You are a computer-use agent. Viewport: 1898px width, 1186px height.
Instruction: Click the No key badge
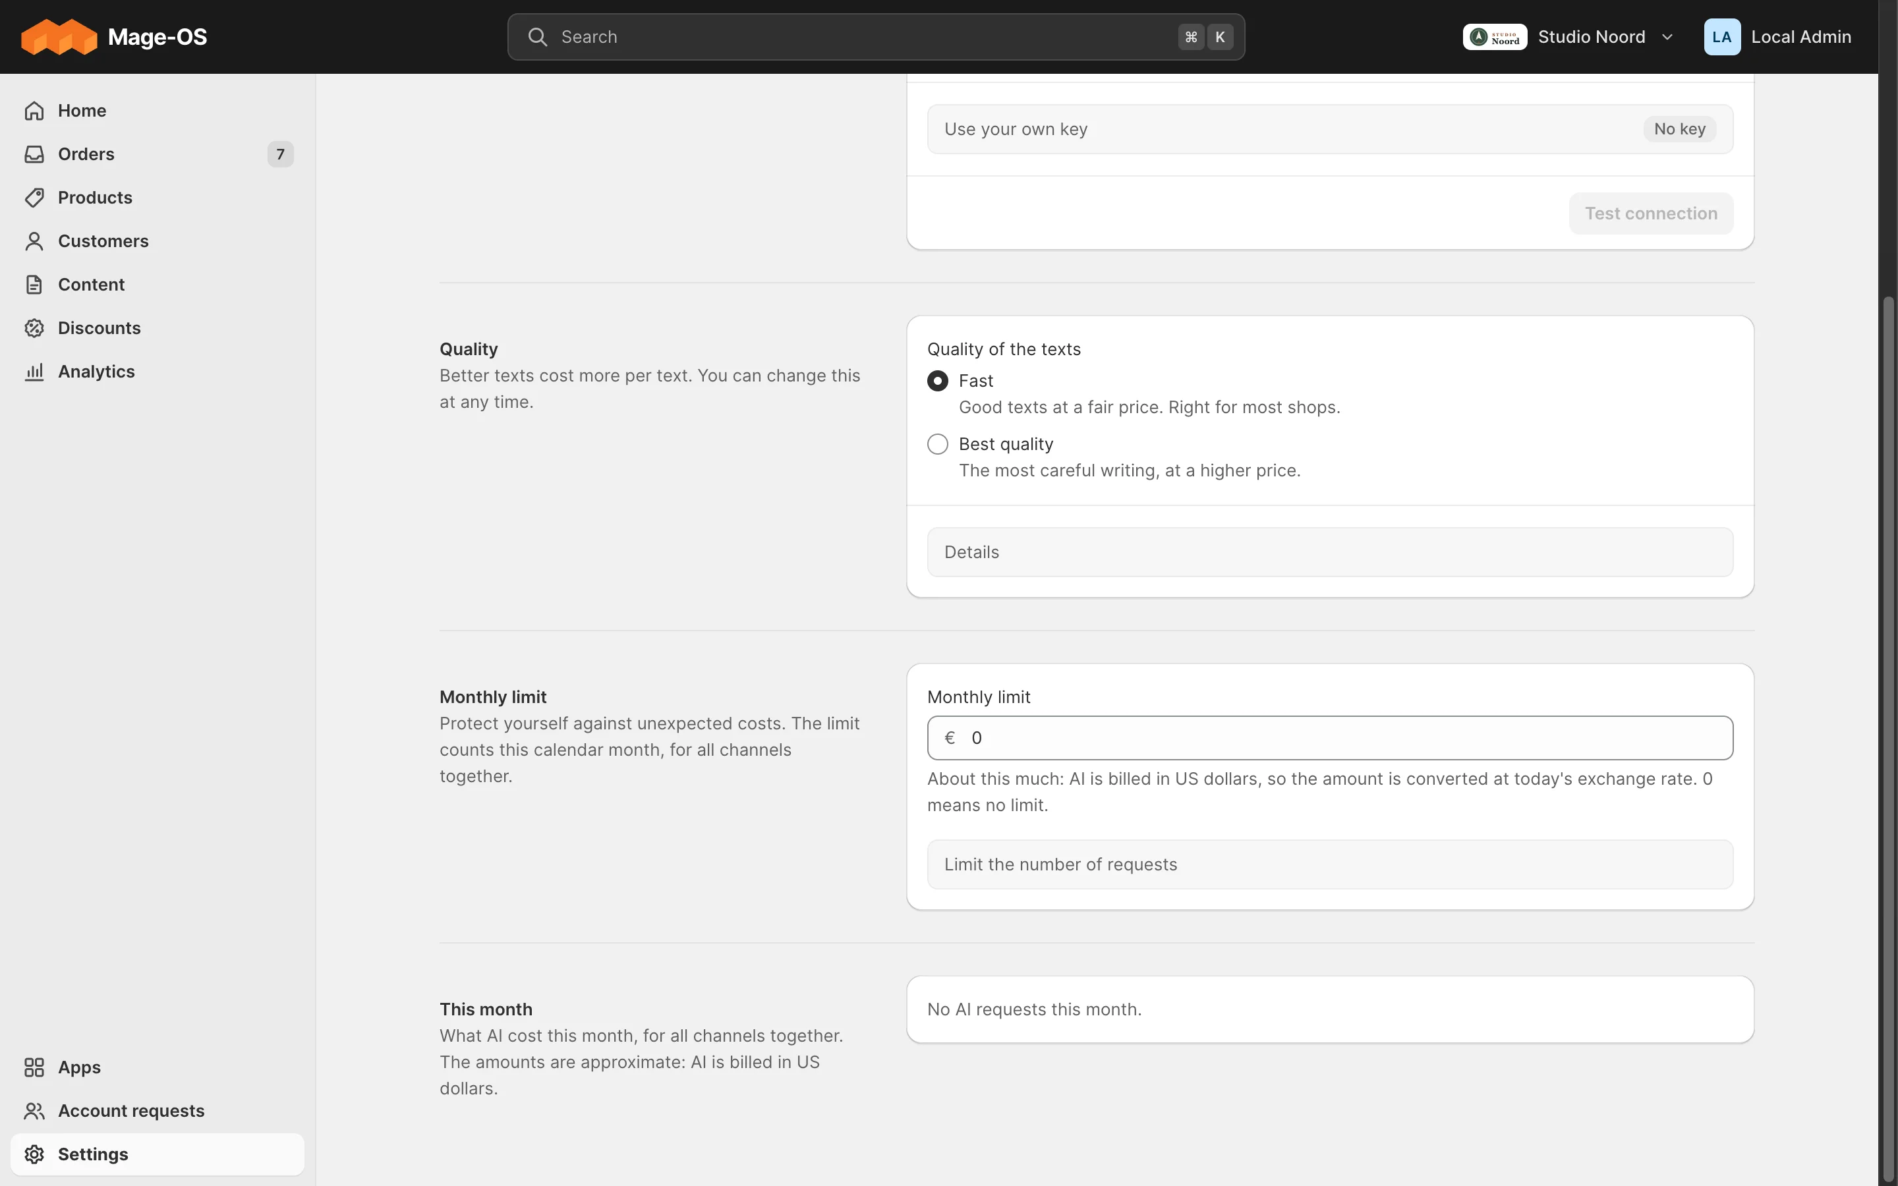[1679, 128]
